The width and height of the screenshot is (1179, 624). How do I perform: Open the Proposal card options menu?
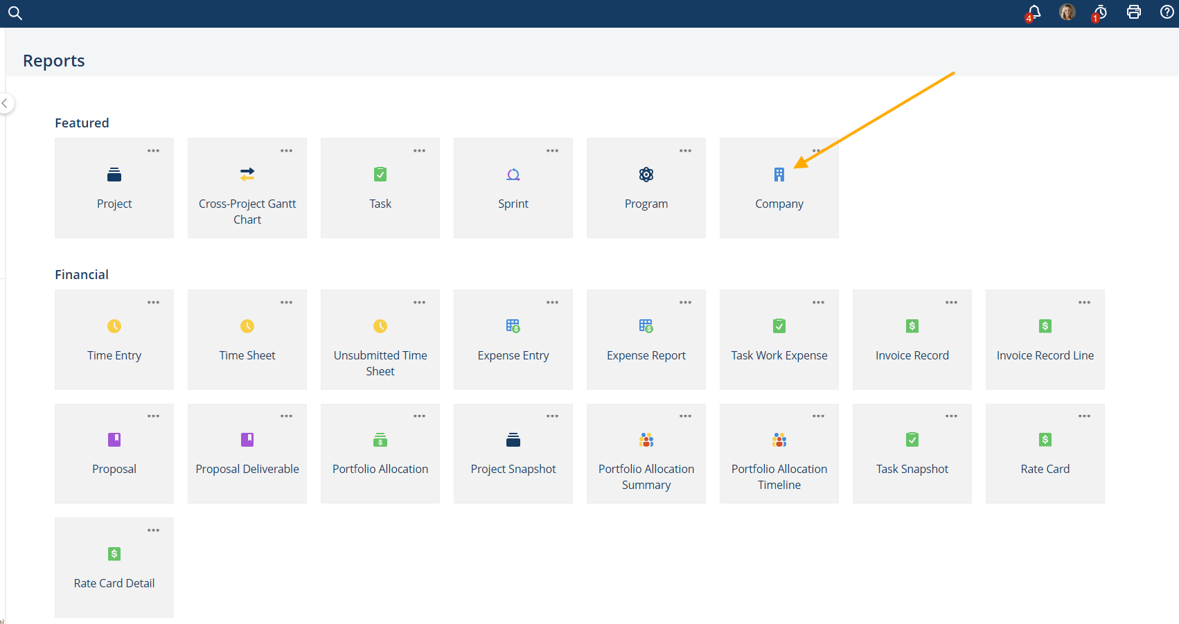pos(154,416)
